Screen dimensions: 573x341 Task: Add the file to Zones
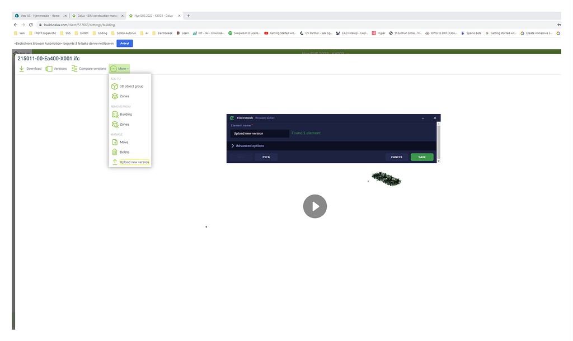(124, 96)
